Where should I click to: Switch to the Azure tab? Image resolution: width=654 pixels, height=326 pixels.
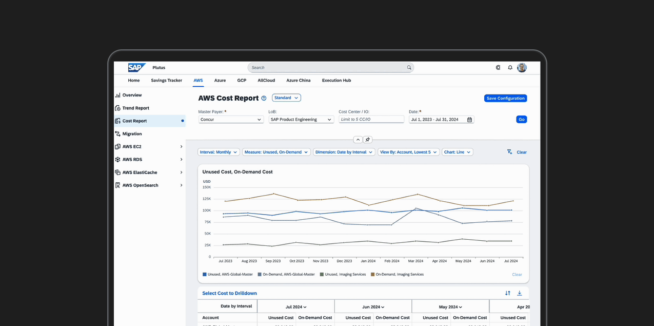pyautogui.click(x=220, y=81)
